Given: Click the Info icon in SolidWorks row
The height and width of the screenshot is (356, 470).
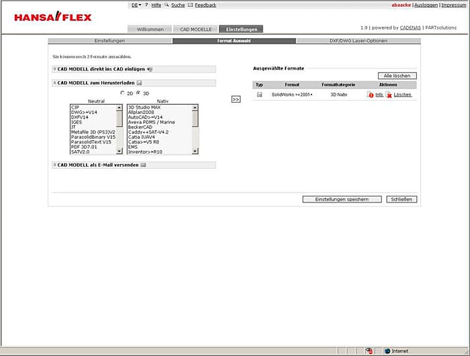Looking at the screenshot, I should click(x=370, y=95).
